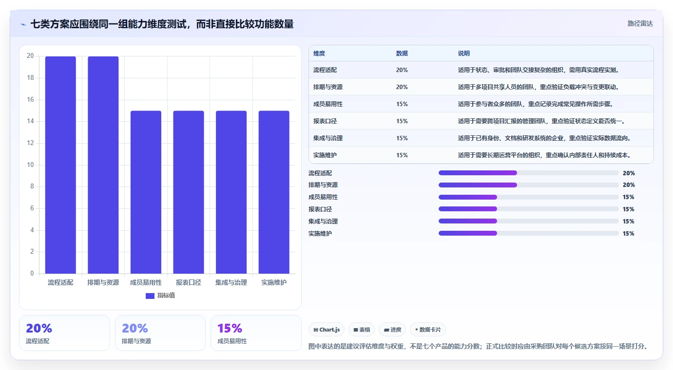Click the 实施维护 cell in the table

[x=325, y=155]
